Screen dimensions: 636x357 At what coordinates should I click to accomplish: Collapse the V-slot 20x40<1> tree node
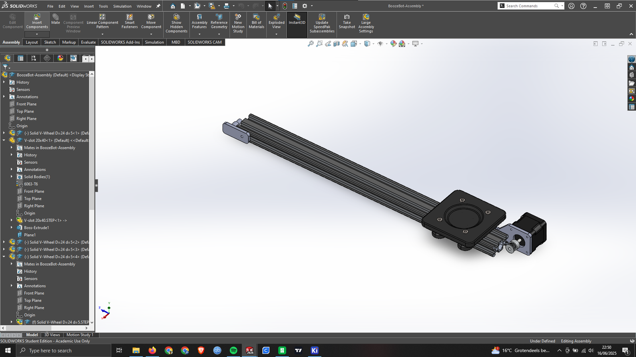[4, 140]
